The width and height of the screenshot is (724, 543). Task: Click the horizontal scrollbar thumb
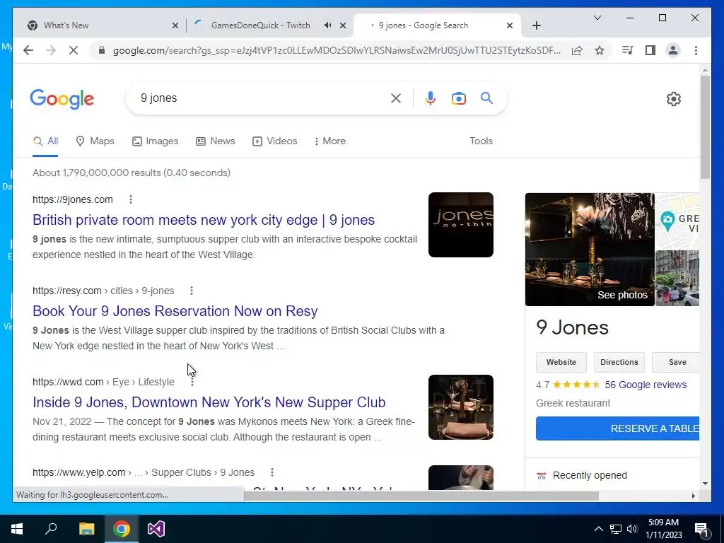pos(421,496)
